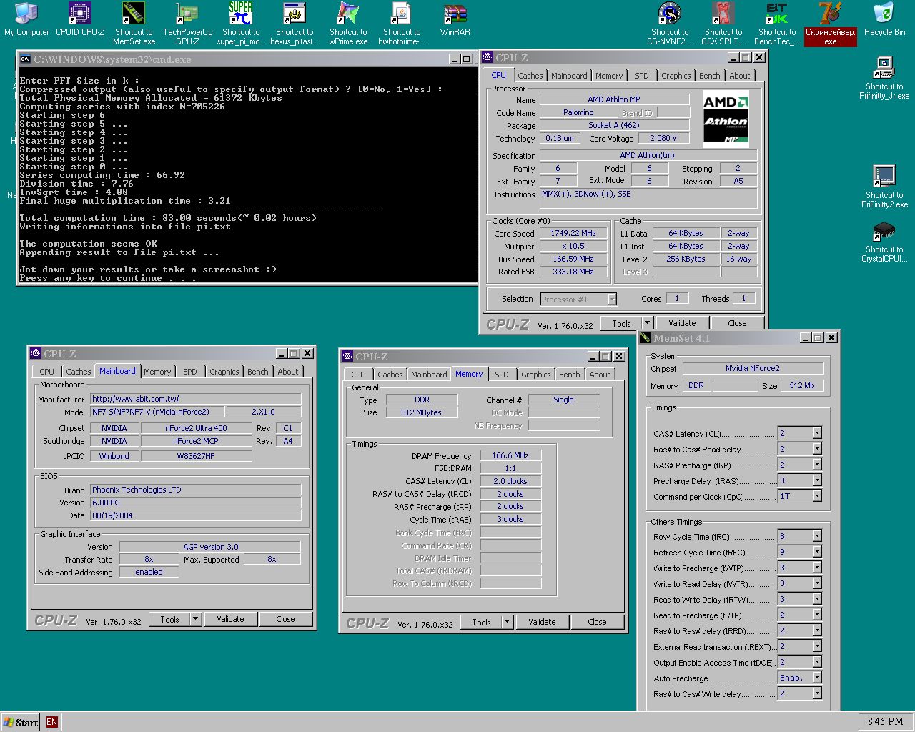Click the nForce2 Ultra 400 chipset field
Screen dimensions: 915x732
pos(196,428)
